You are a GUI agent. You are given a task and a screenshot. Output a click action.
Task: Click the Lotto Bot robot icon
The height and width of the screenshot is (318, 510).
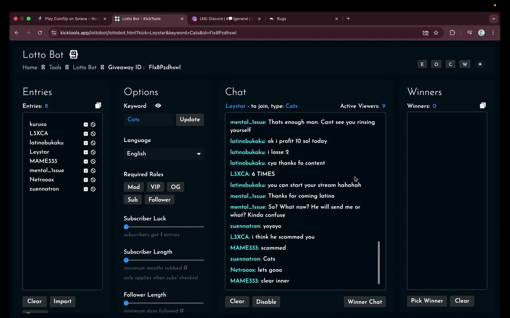[74, 55]
